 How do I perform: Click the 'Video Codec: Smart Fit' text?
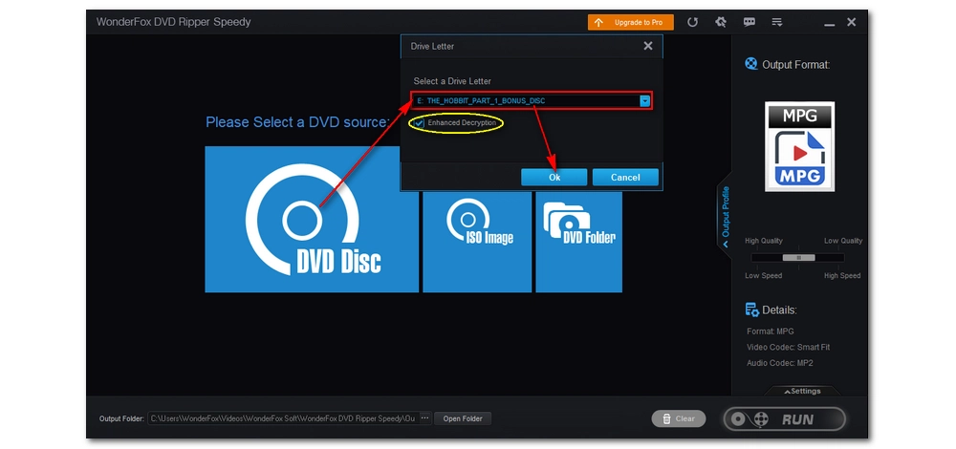[x=788, y=348]
